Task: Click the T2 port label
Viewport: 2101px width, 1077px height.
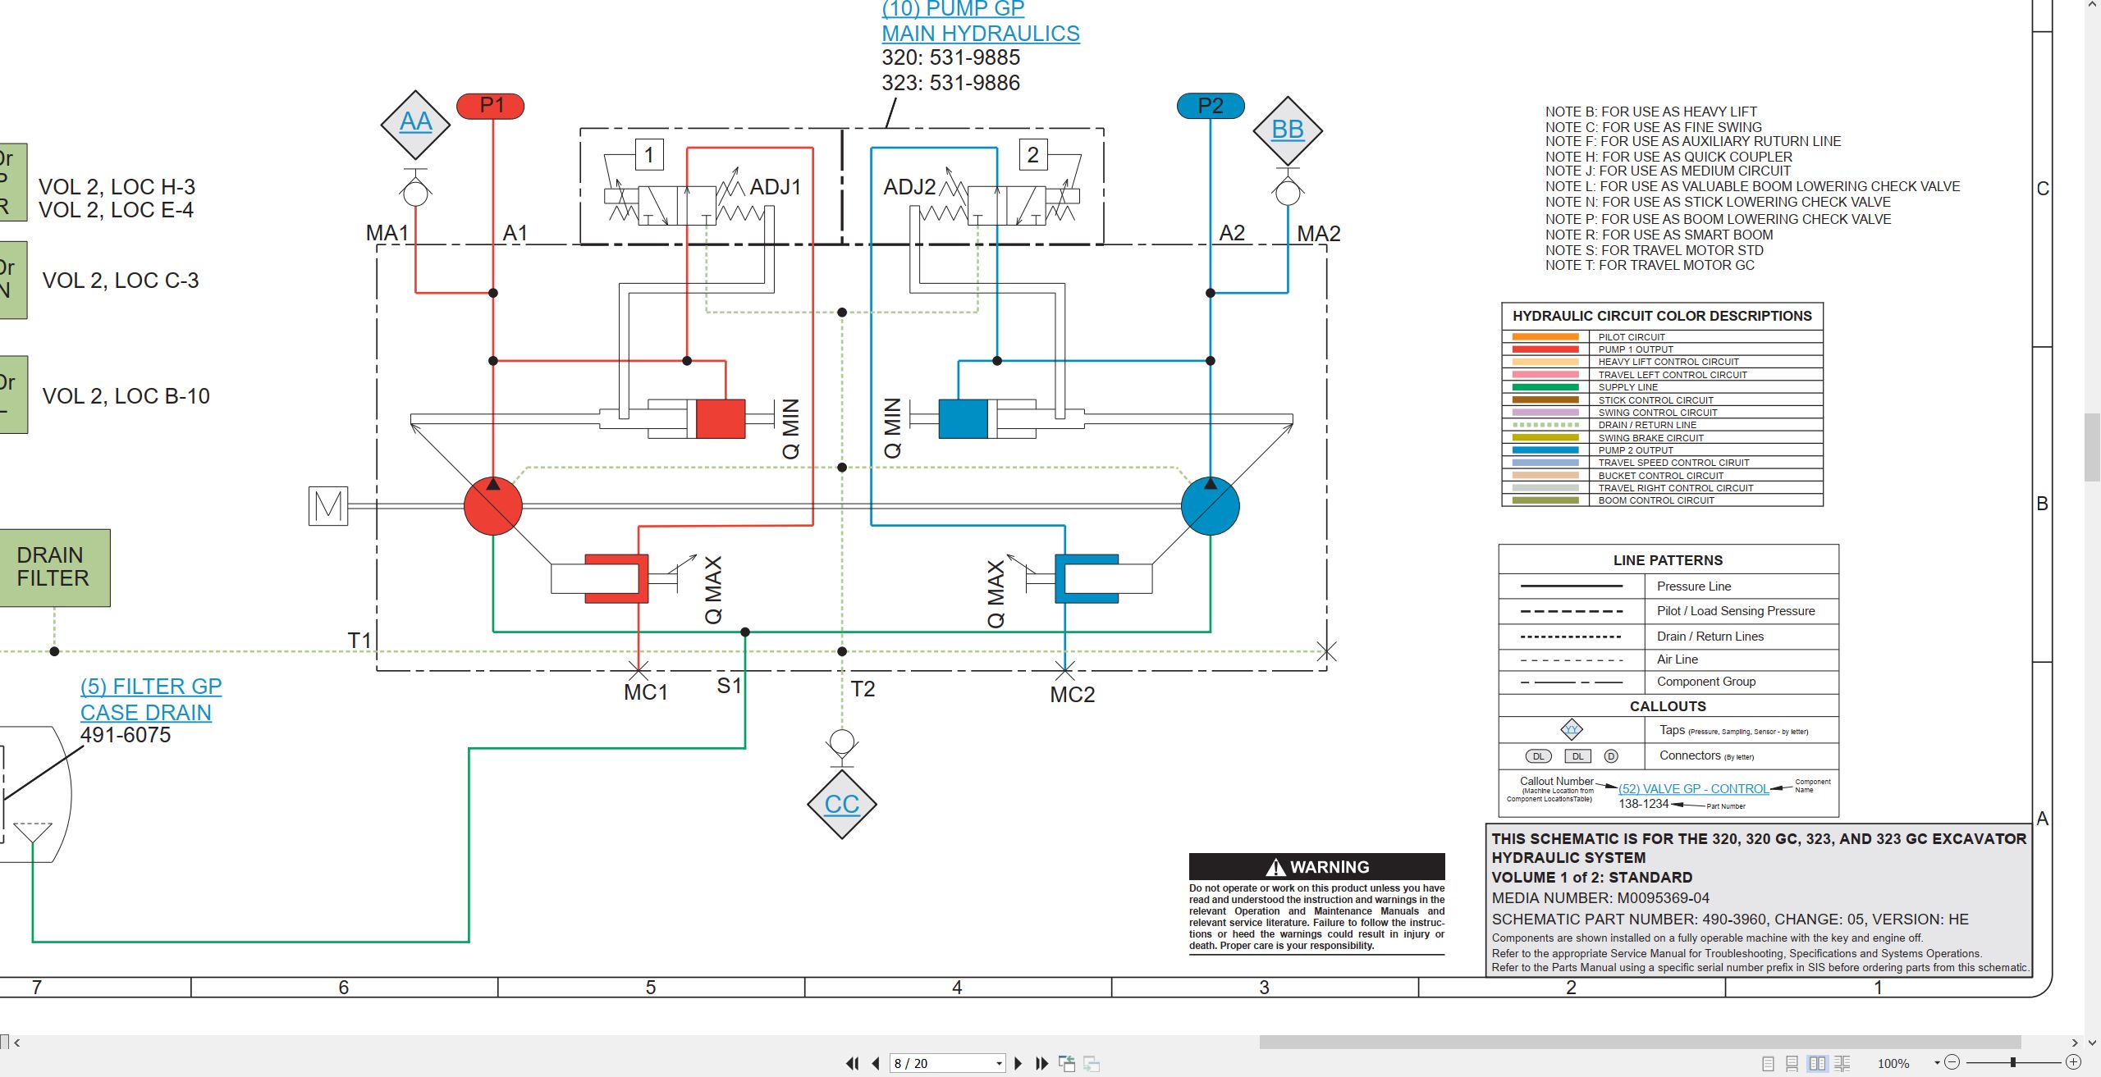Action: click(x=863, y=689)
